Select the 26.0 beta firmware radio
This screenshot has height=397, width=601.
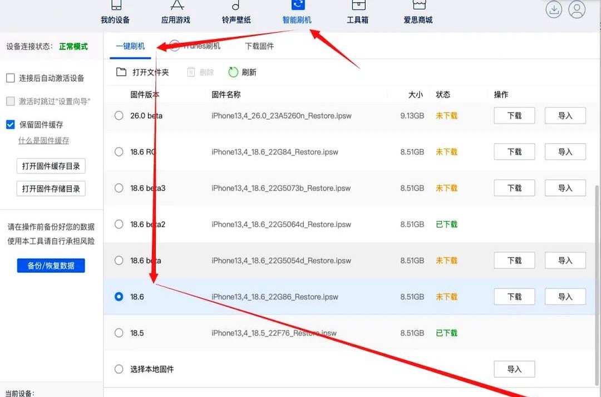click(x=119, y=116)
